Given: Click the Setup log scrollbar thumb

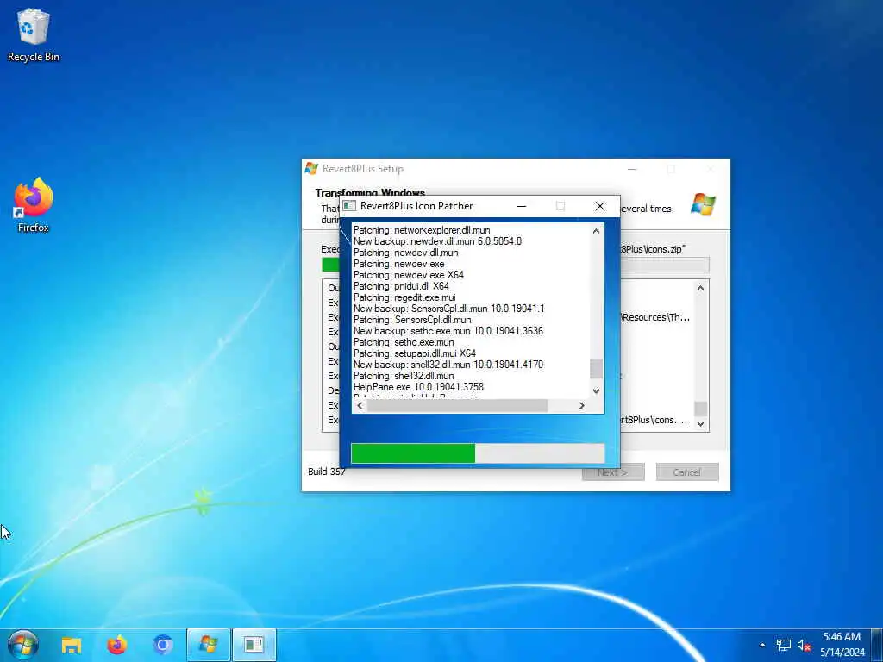Looking at the screenshot, I should 700,409.
